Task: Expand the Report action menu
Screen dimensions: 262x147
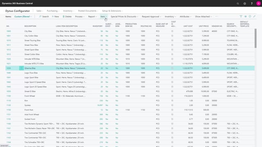Action: 93,16
